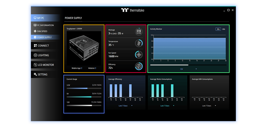Viewport: 267px width, 127px height.
Task: Open the CONNECT section
Action: pos(45,46)
